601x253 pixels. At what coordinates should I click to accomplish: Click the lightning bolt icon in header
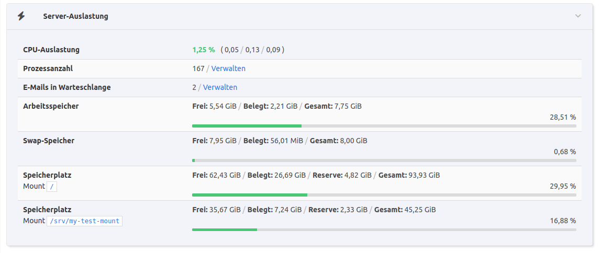21,16
